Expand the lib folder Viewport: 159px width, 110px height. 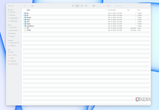pyautogui.click(x=23, y=15)
